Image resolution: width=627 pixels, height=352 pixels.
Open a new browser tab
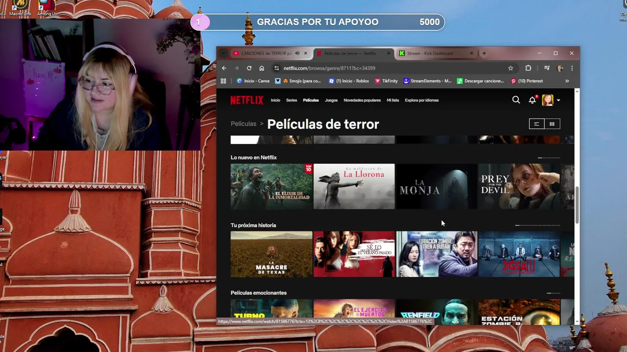click(x=484, y=53)
